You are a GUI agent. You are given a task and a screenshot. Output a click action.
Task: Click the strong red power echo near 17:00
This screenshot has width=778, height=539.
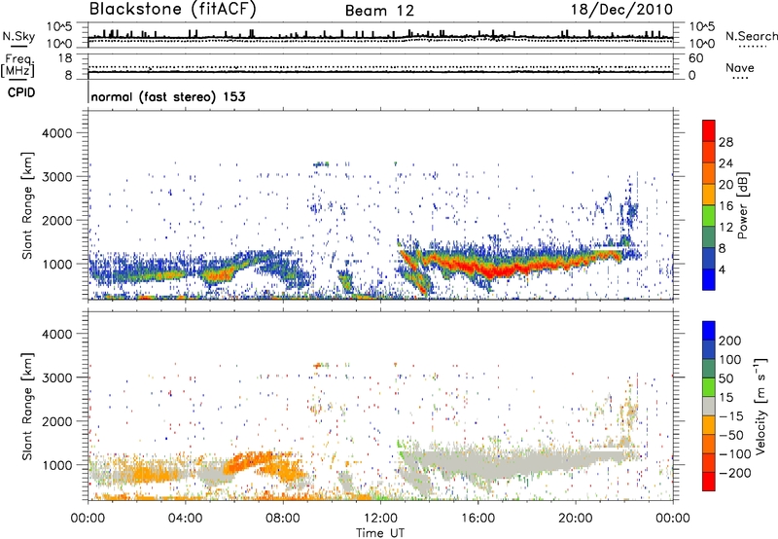501,271
